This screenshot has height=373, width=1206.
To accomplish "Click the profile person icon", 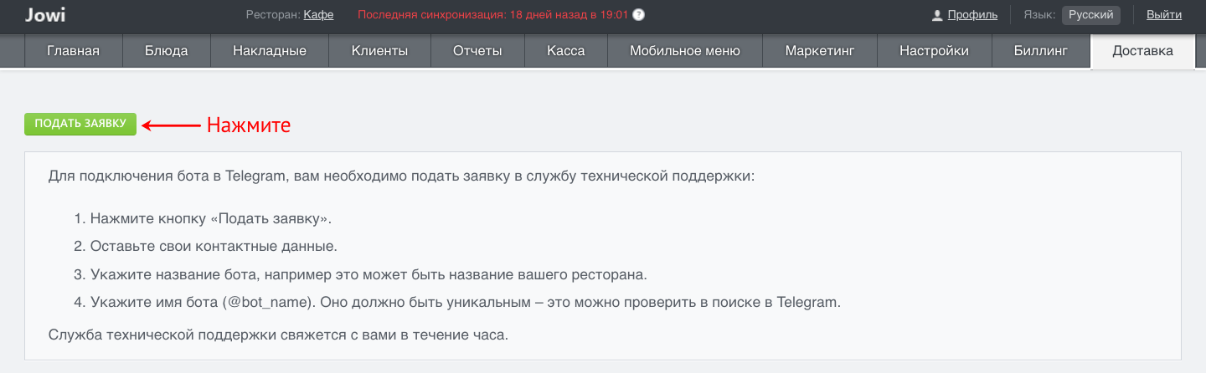I will tap(938, 15).
